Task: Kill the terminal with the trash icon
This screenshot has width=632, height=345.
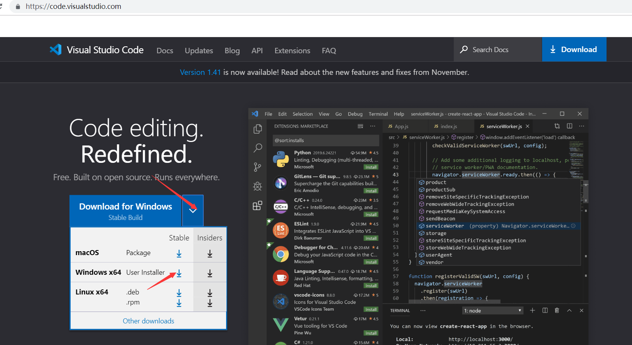Action: [557, 310]
